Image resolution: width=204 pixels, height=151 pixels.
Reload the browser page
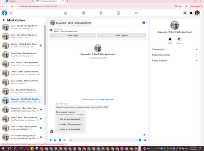(12, 7)
